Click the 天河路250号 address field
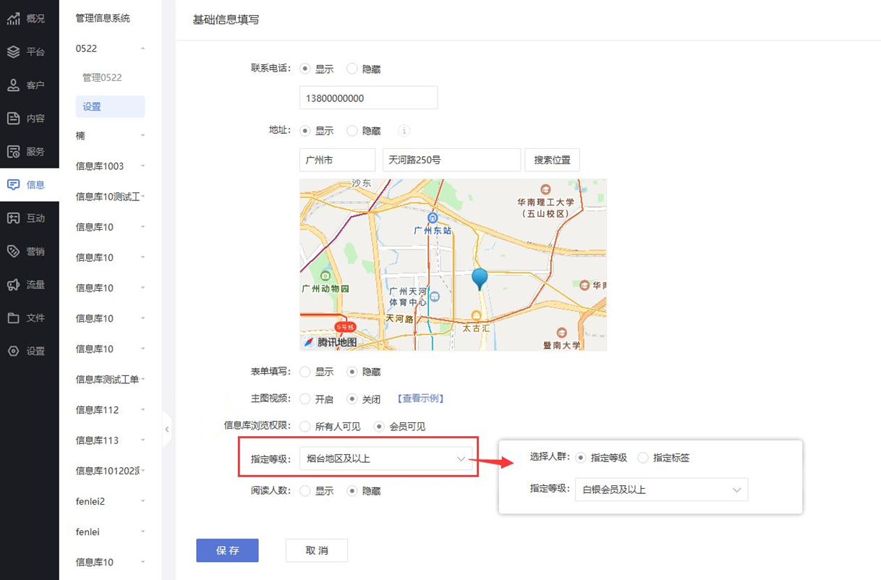 [x=451, y=160]
